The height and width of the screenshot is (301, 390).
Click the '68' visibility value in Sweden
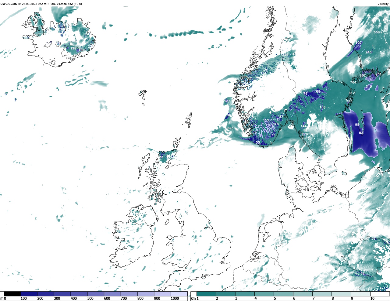click(318, 91)
